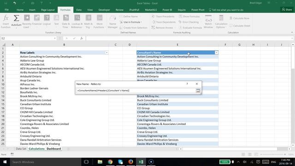Click the zoom slider in status bar

pyautogui.click(x=273, y=154)
